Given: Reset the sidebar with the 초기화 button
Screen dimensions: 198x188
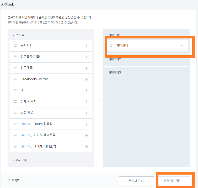Looking at the screenshot, I should coord(14,180).
